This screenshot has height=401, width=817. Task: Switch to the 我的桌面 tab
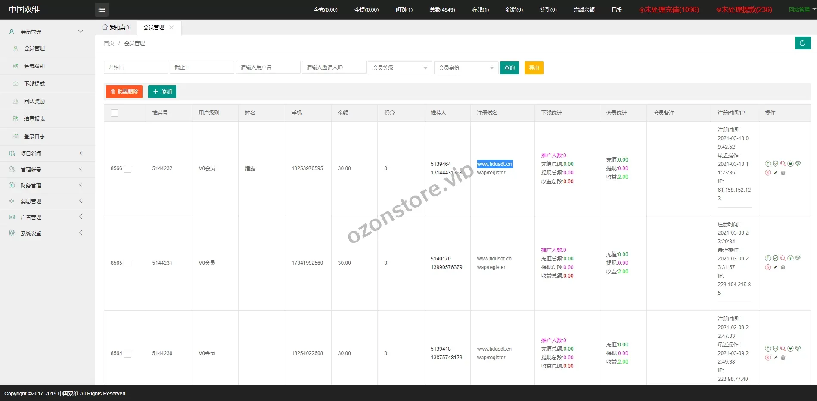click(116, 28)
